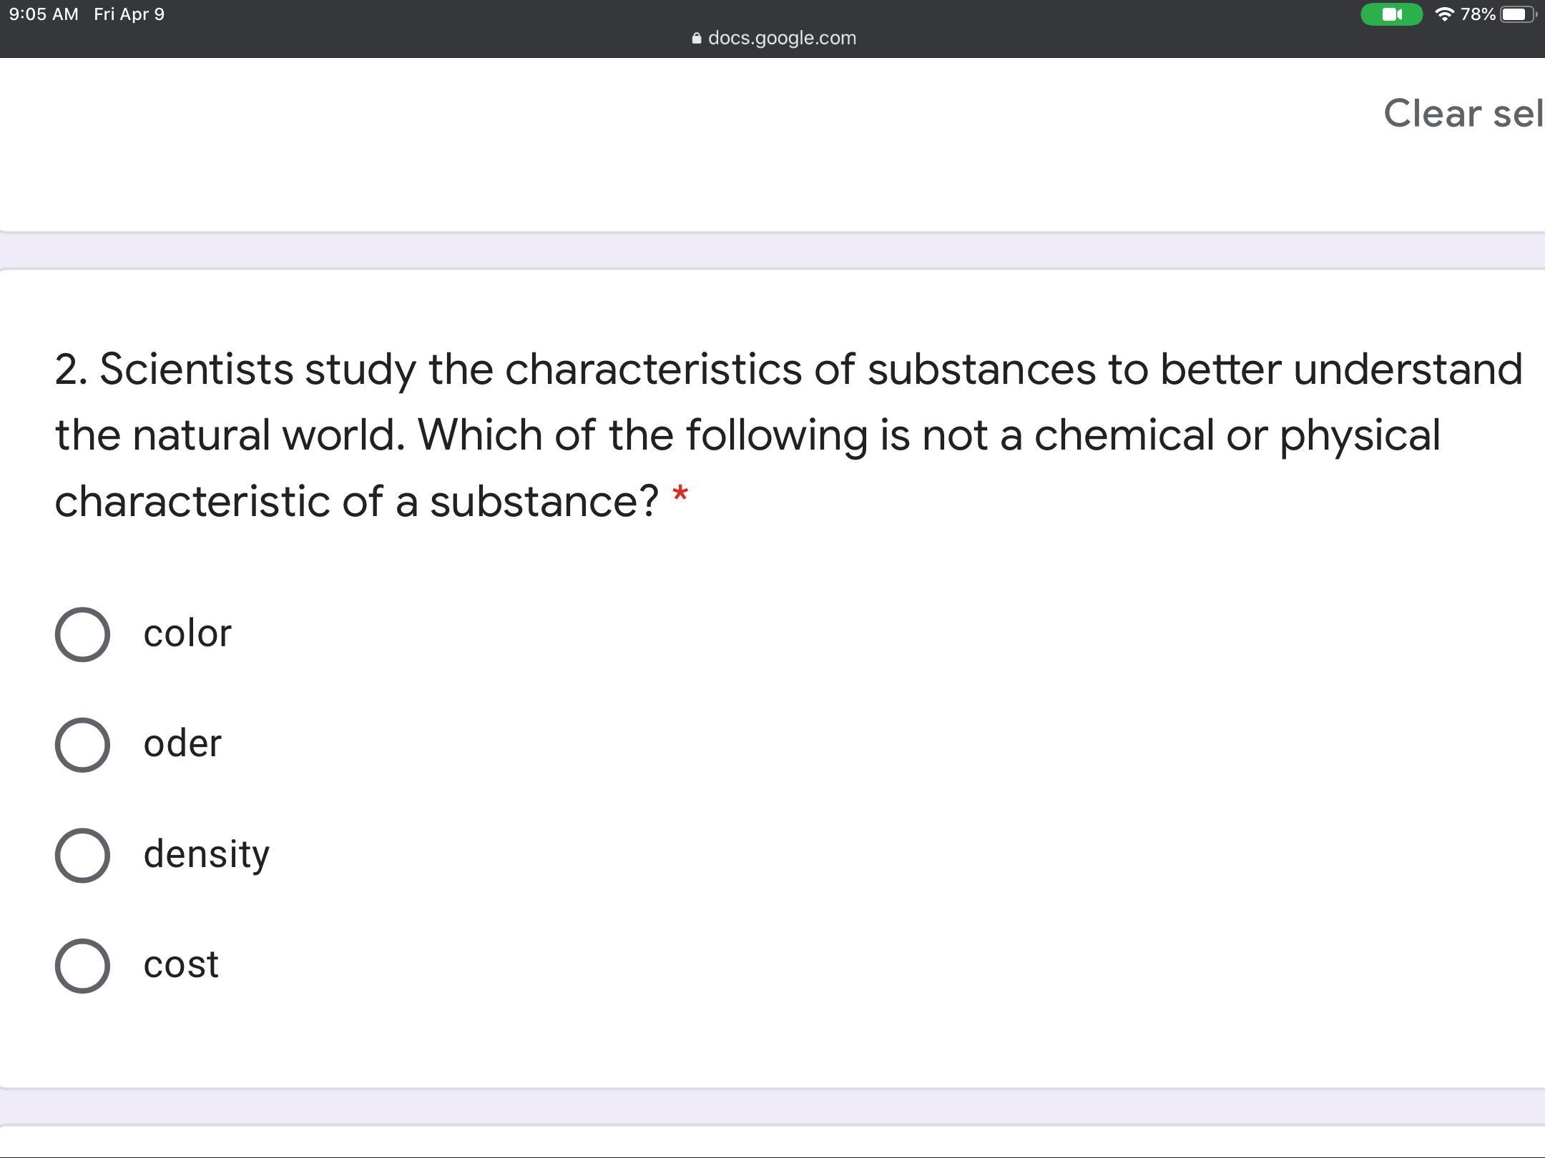Pick the "density" radio button
This screenshot has height=1158, width=1545.
82,855
